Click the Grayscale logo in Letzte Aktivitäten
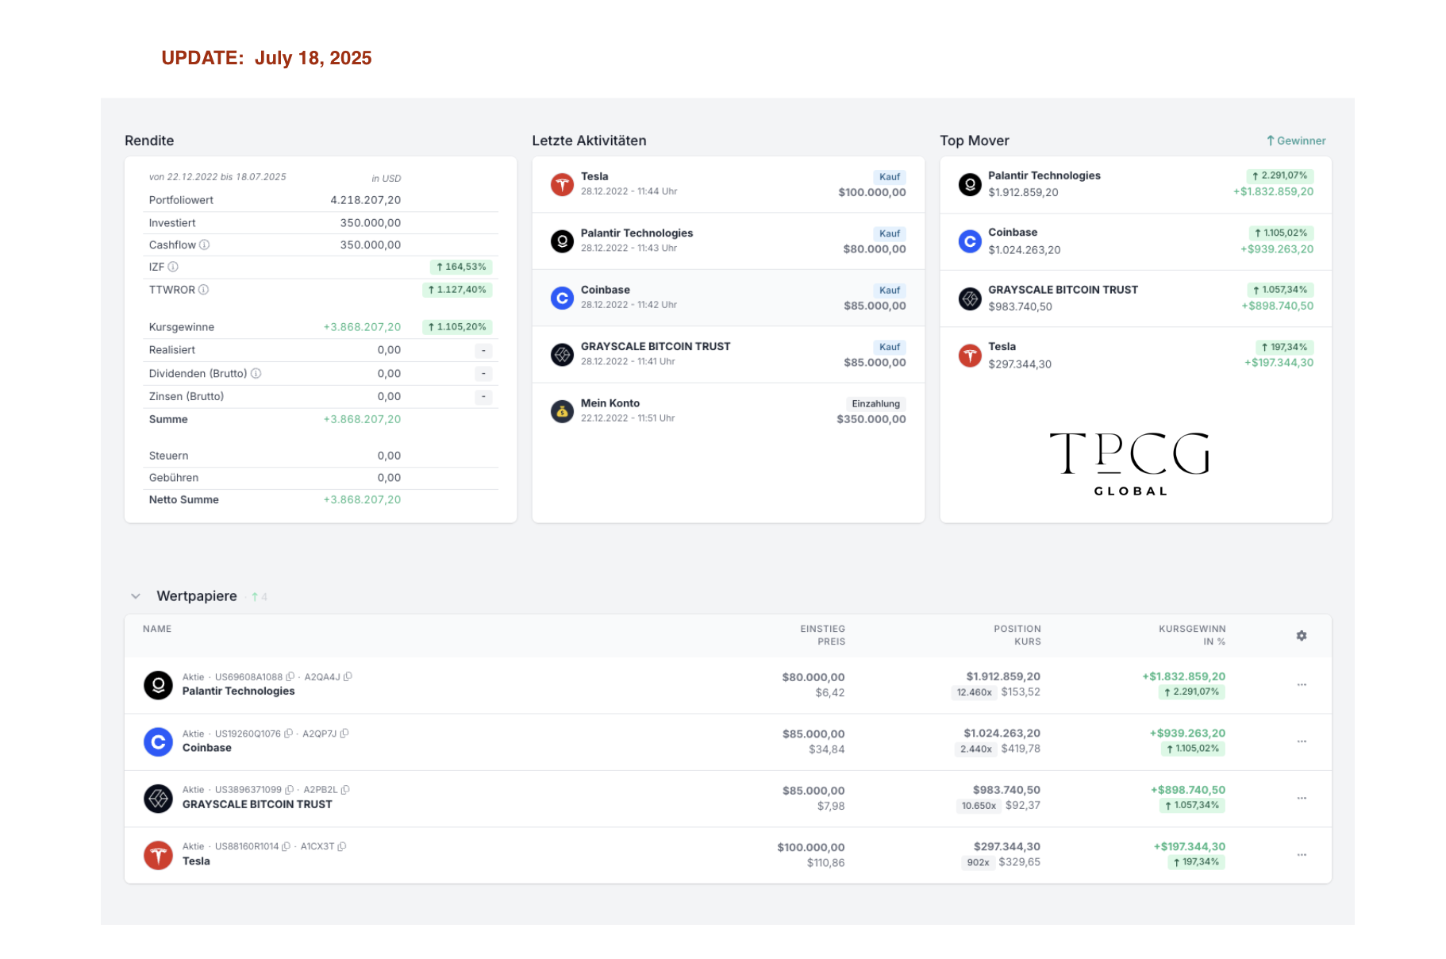The image size is (1446, 959). pyautogui.click(x=562, y=354)
